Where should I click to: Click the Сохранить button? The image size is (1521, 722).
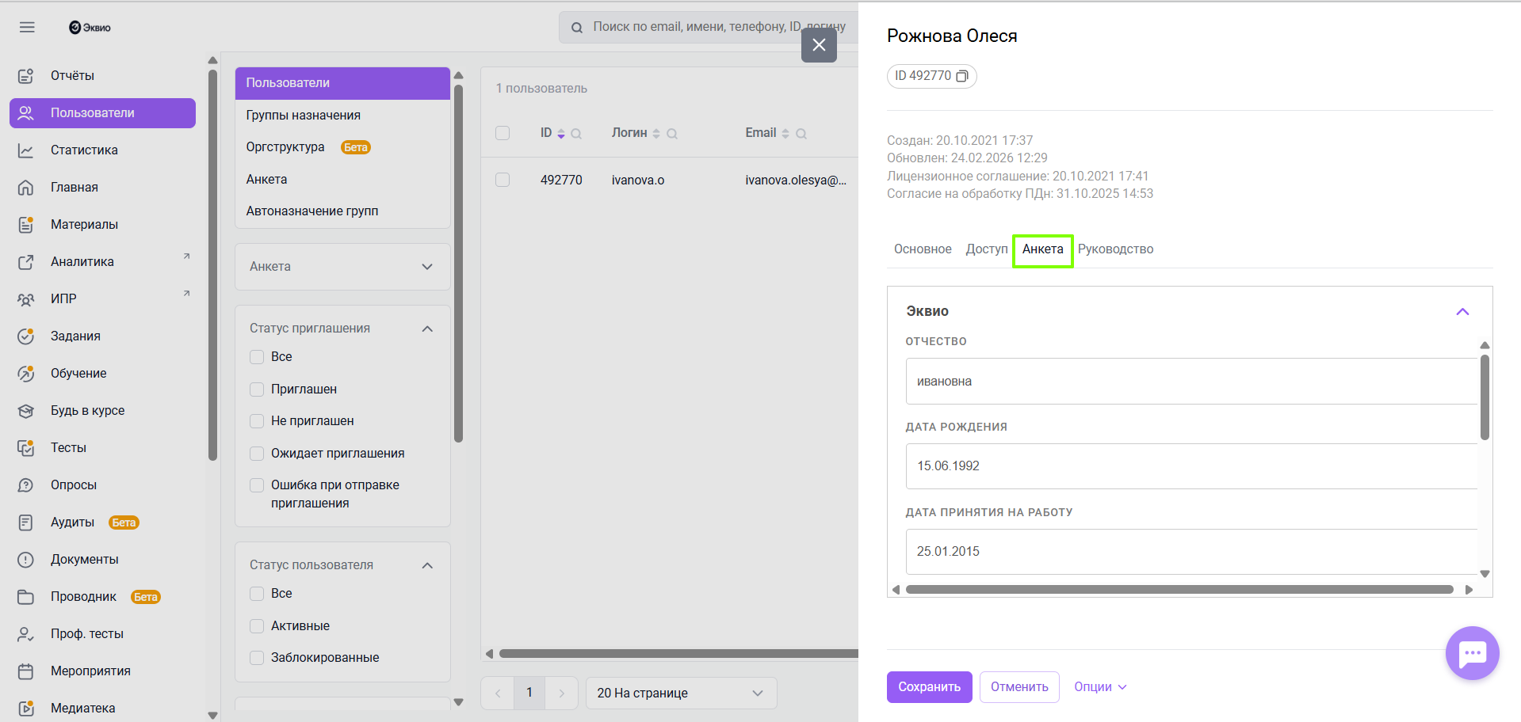pyautogui.click(x=929, y=687)
